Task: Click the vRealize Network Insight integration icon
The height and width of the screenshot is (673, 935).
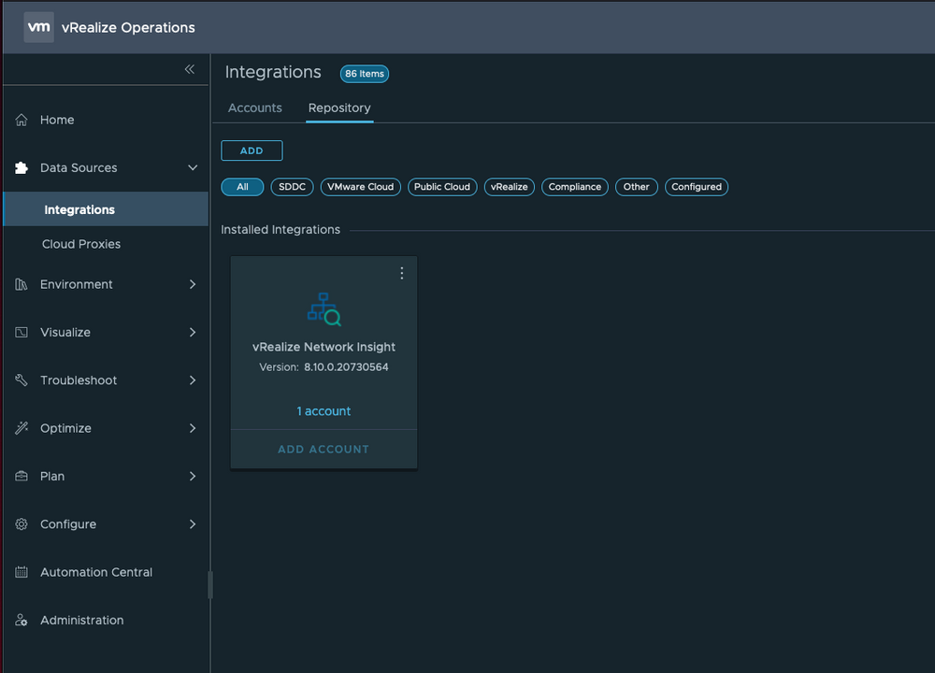Action: tap(324, 309)
